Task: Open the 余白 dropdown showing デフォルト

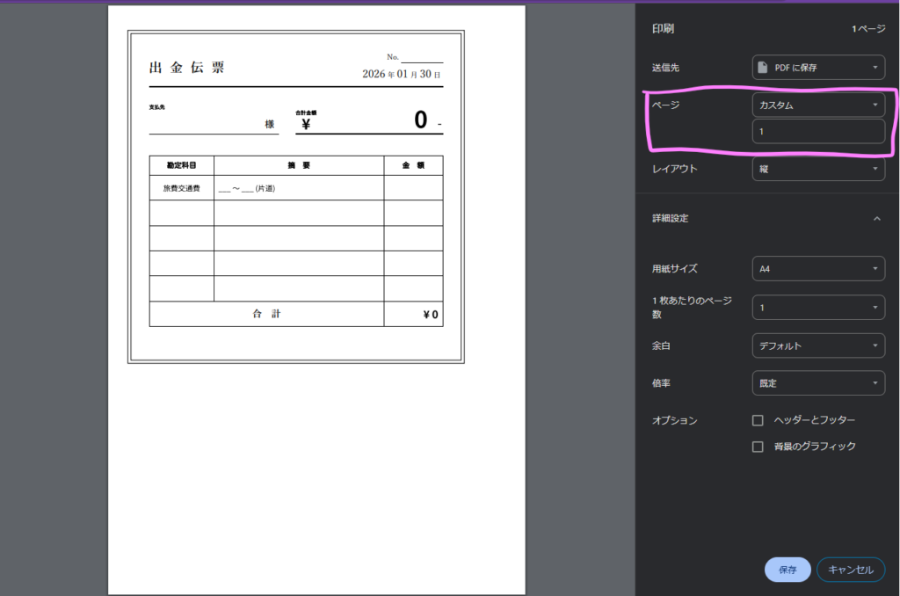Action: [x=818, y=346]
